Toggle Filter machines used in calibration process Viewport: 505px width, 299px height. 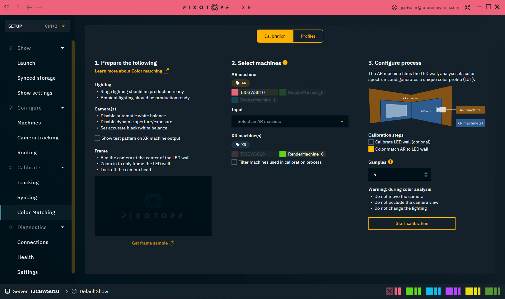[x=234, y=162]
